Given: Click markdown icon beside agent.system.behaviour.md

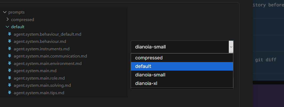Looking at the screenshot, I should (x=10, y=42).
